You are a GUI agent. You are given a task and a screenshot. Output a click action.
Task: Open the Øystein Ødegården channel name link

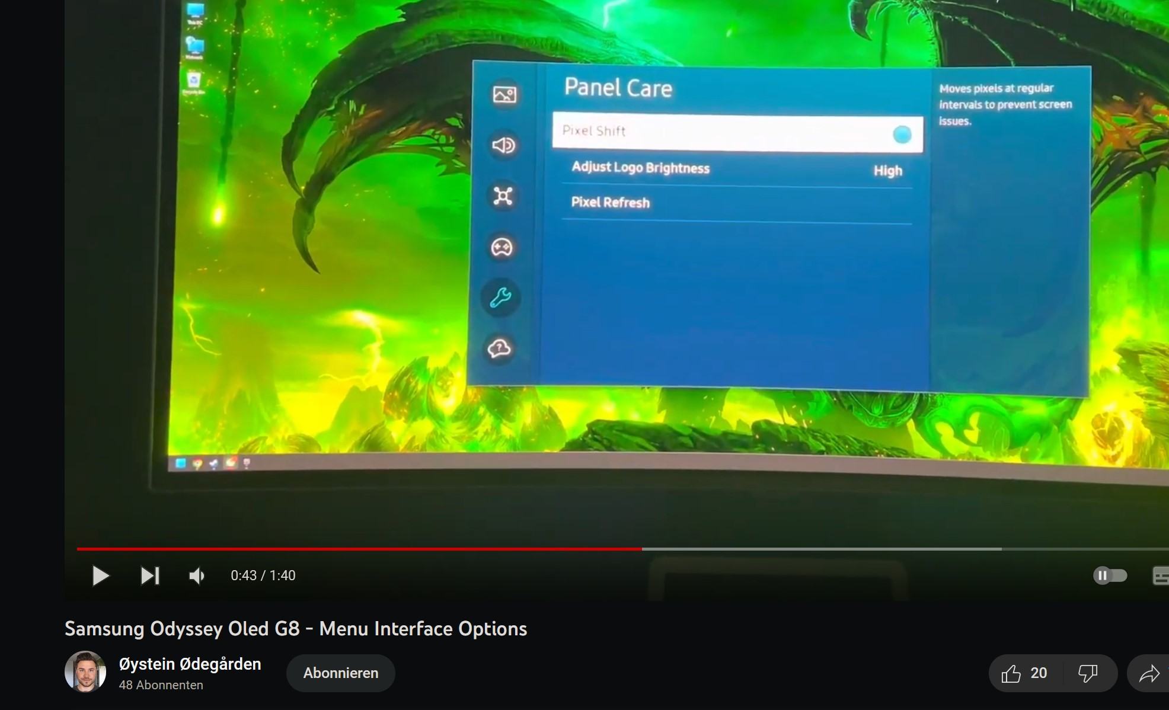pyautogui.click(x=190, y=664)
